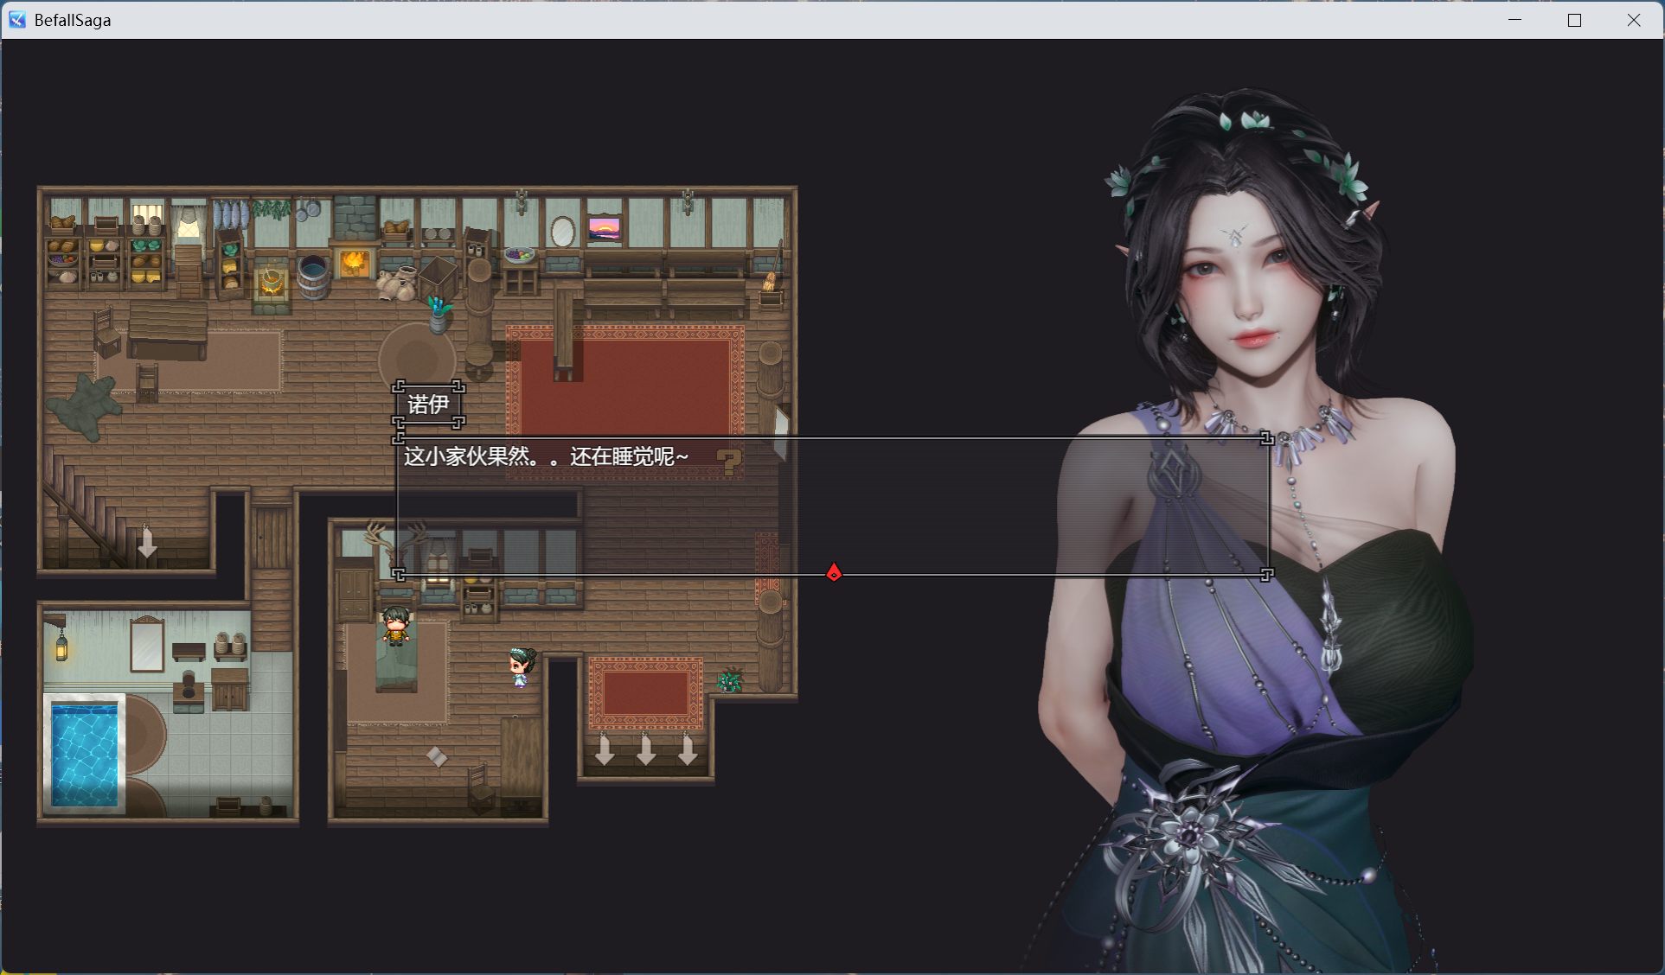The image size is (1665, 975).
Task: Click the oval mirror near the bathroom desk
Action: [x=563, y=231]
